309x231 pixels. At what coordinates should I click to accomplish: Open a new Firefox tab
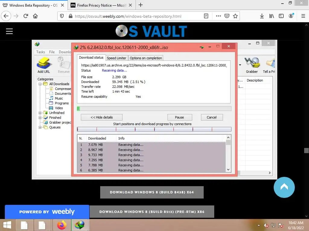pyautogui.click(x=141, y=5)
